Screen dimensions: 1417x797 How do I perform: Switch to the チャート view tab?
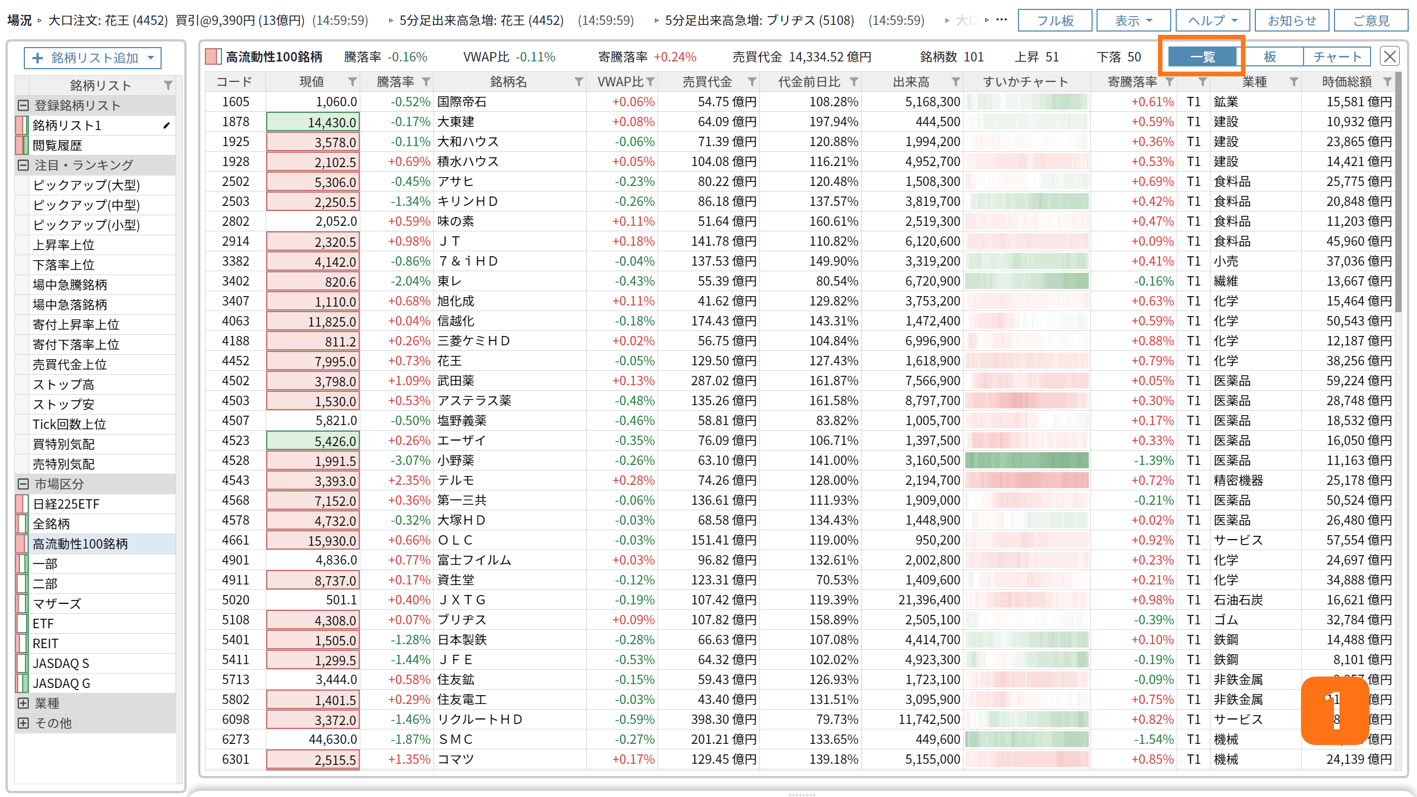1337,56
